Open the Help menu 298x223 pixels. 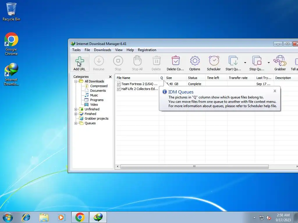(130, 50)
